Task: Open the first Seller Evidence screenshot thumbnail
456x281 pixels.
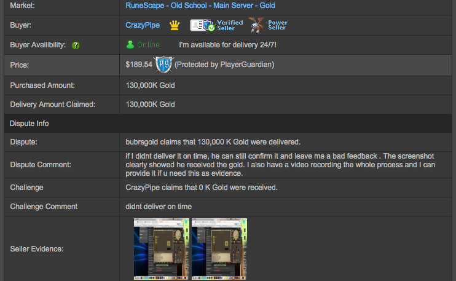Action: point(162,249)
